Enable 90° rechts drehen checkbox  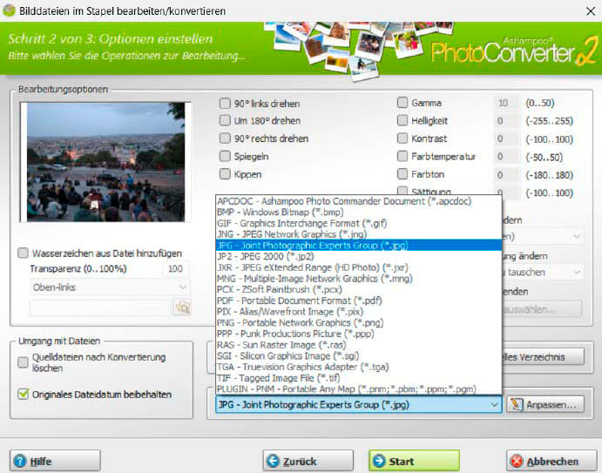[x=225, y=139]
